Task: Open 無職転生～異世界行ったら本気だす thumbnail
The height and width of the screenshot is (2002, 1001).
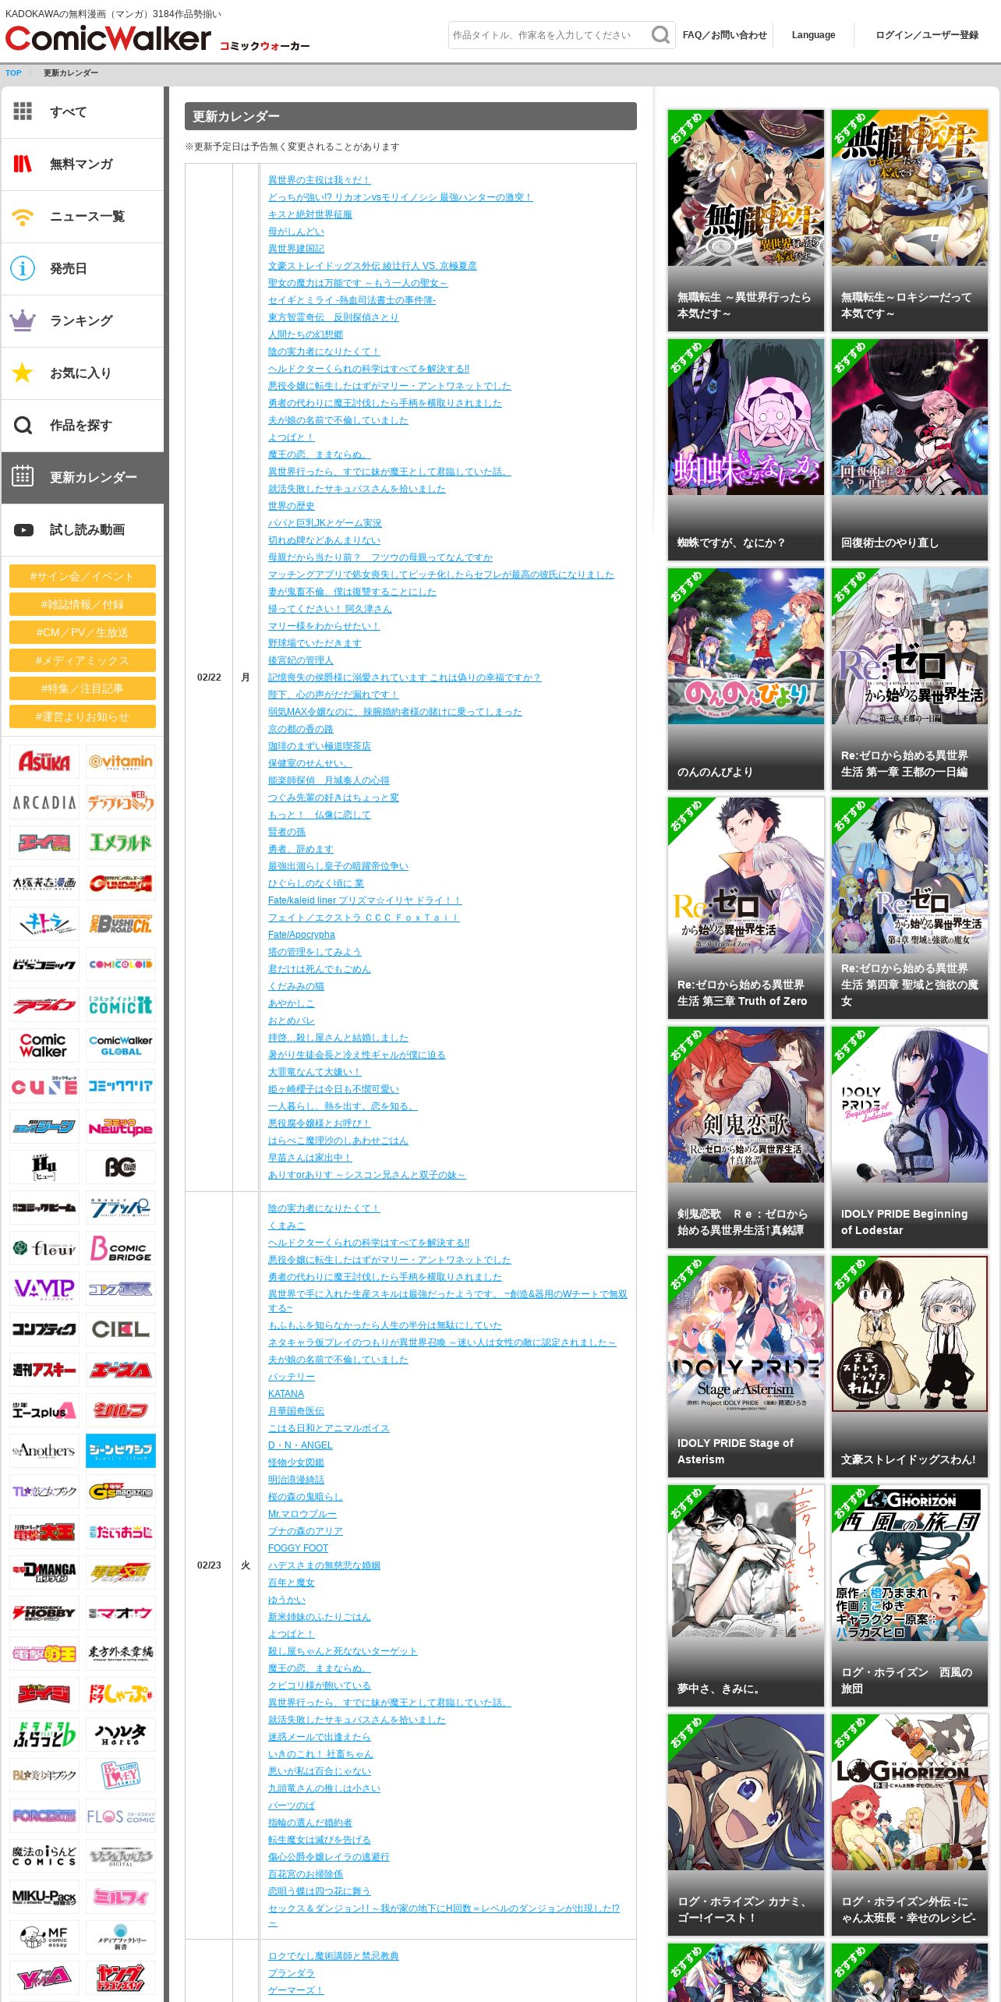Action: 745,221
